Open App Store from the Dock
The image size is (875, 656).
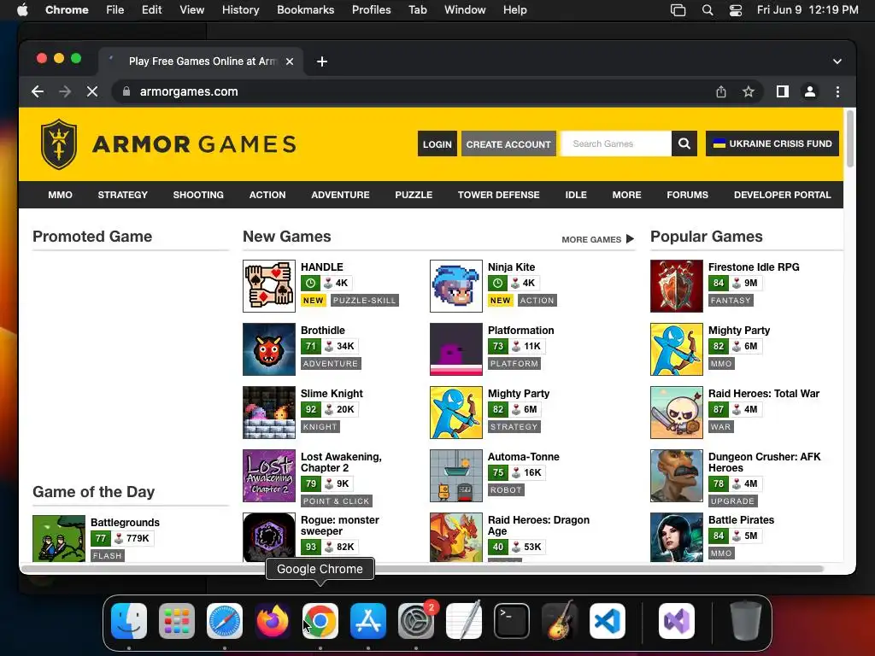click(x=368, y=621)
